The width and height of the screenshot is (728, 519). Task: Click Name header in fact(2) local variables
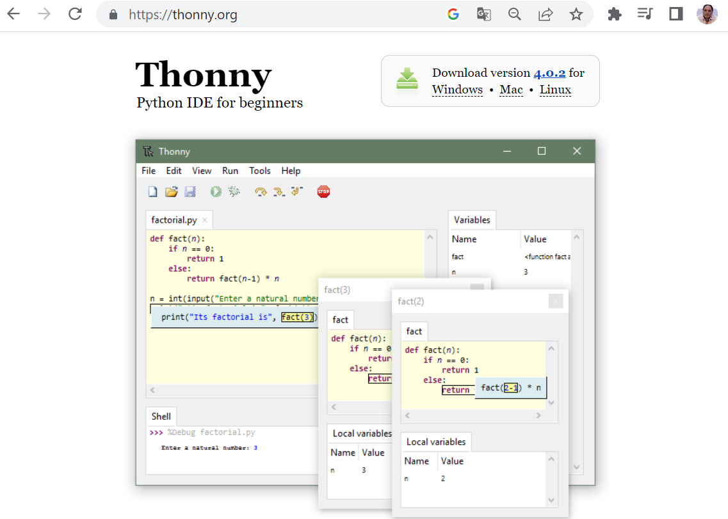(x=416, y=461)
